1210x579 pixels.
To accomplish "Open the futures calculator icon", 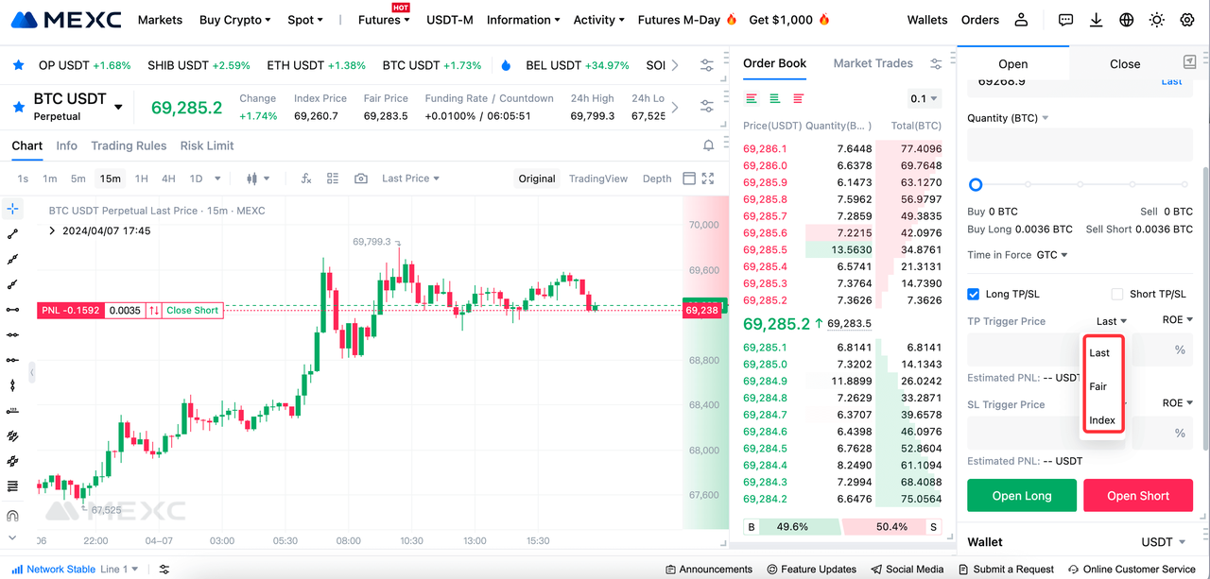I will [1189, 62].
